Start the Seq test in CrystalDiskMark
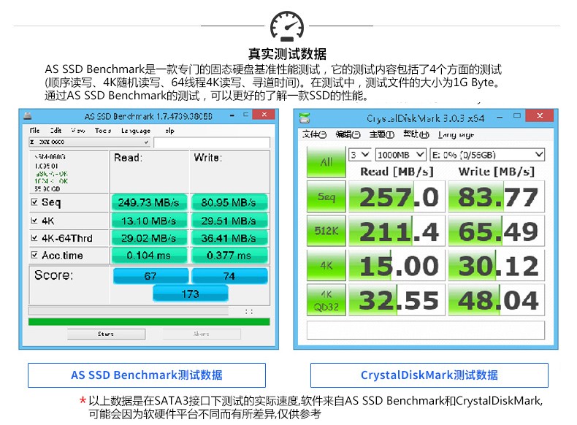 326,196
